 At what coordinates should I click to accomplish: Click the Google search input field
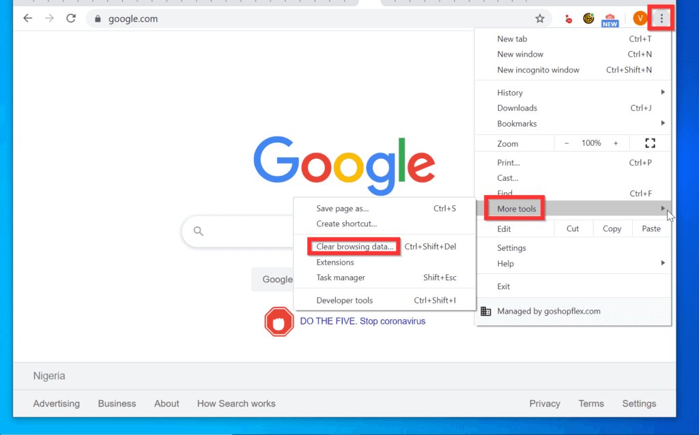[x=238, y=231]
